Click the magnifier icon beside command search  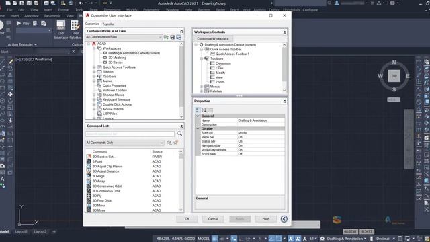[179, 134]
